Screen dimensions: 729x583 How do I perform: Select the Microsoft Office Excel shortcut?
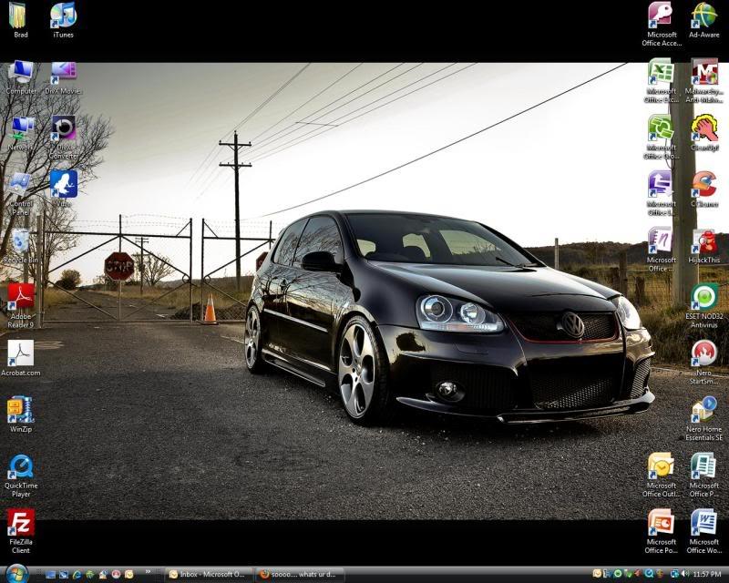click(662, 81)
